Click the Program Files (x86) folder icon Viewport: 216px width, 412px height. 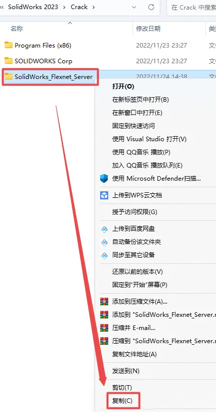9,45
